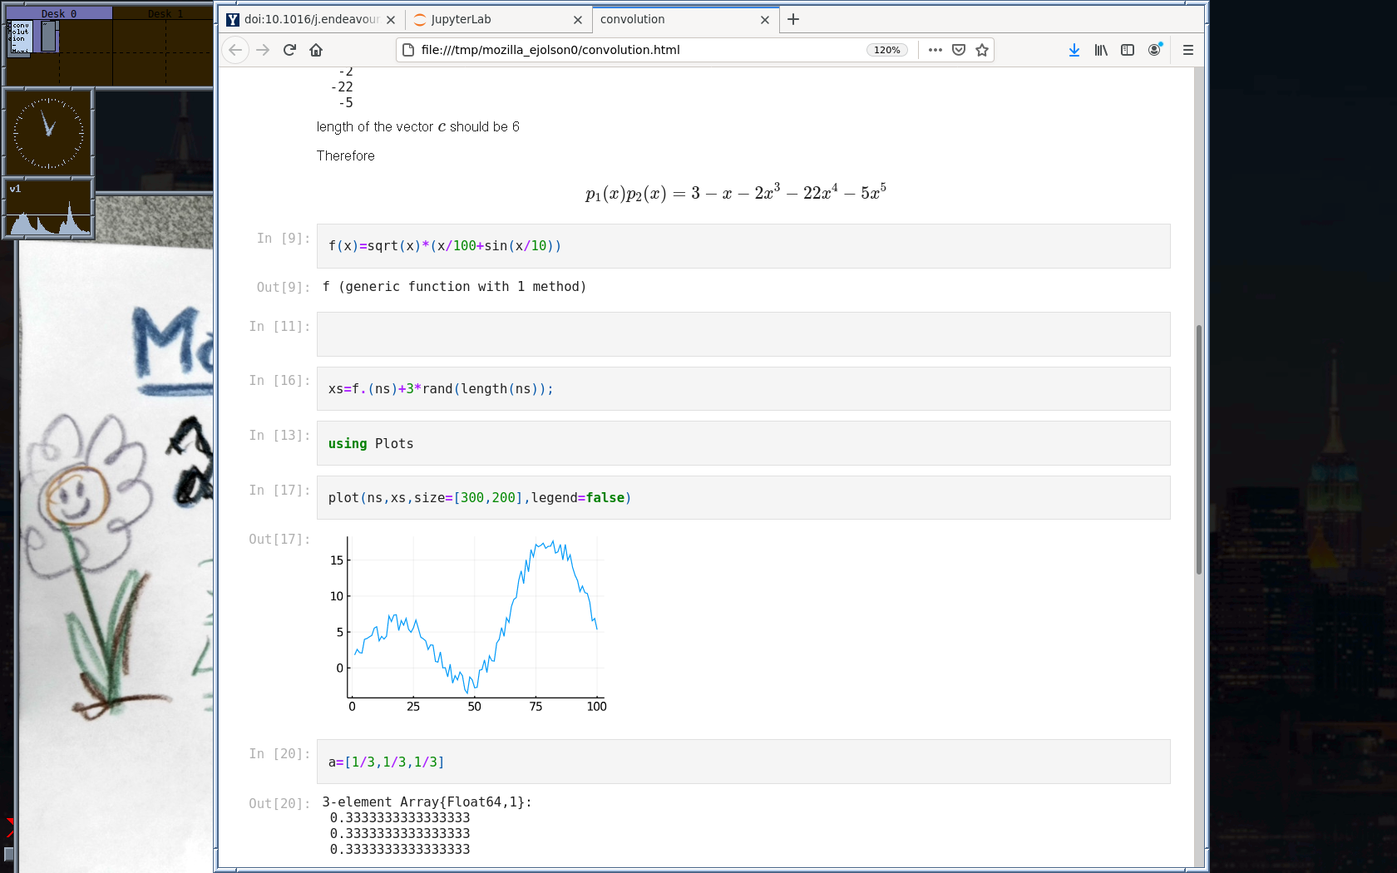The image size is (1397, 873).
Task: Save page to Pocket icon
Action: pos(959,50)
